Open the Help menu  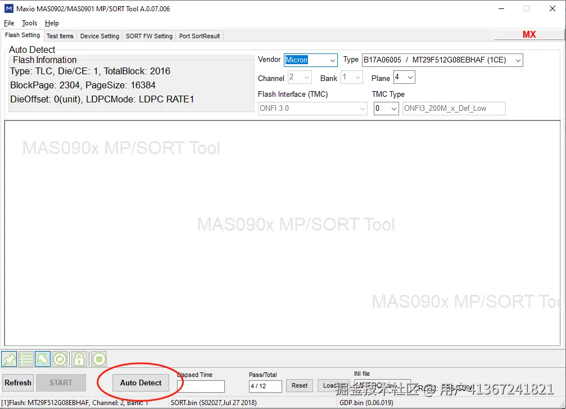(52, 23)
